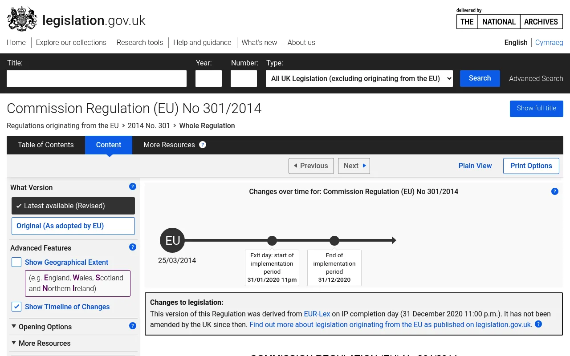Open 2014 No. 301 breadcrumb link
The height and width of the screenshot is (356, 570).
pyautogui.click(x=149, y=125)
